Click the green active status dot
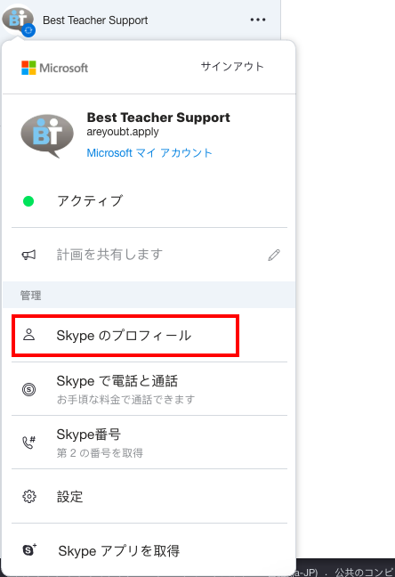Image resolution: width=395 pixels, height=577 pixels. (x=28, y=201)
